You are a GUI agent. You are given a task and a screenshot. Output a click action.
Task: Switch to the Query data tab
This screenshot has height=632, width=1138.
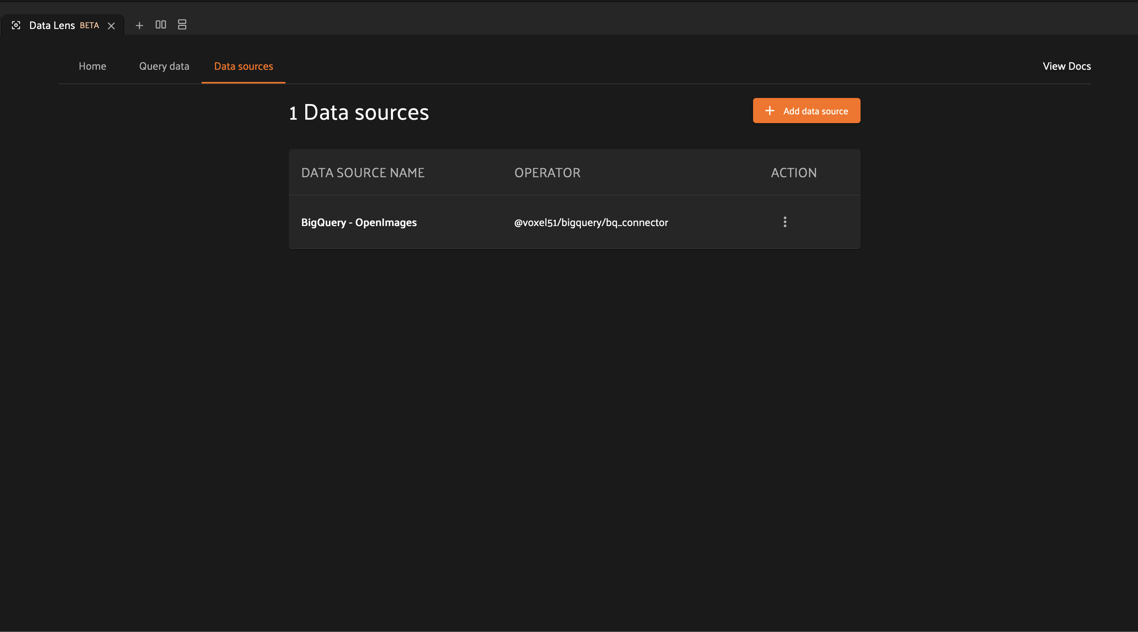(x=164, y=66)
